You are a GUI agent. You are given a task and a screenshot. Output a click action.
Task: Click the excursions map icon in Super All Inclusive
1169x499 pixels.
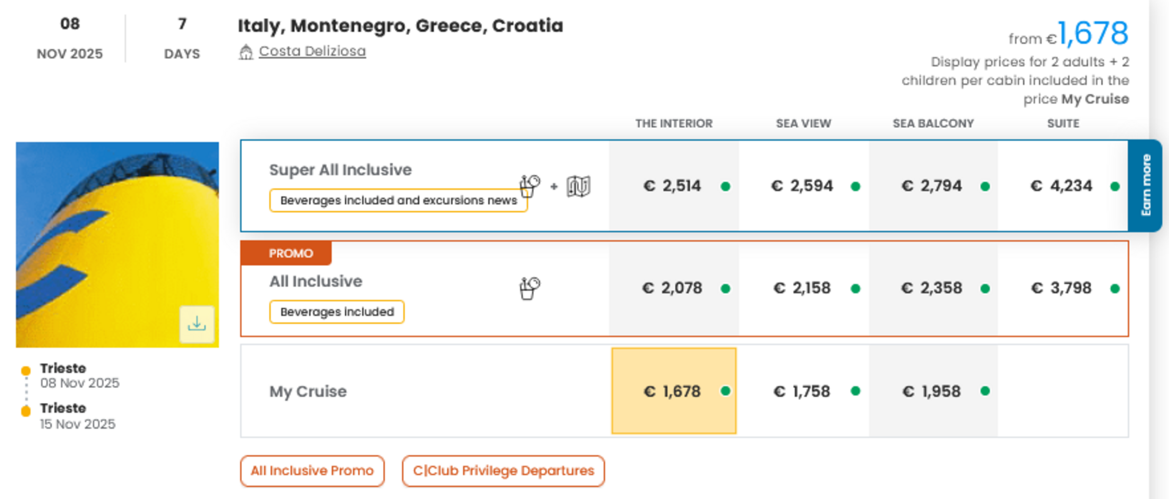[x=578, y=186]
